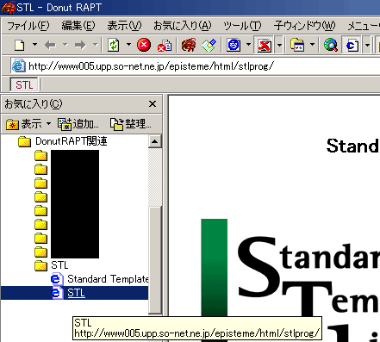The image size is (380, 342).
Task: Click the Donut crab icon in the toolbar
Action: point(189,45)
